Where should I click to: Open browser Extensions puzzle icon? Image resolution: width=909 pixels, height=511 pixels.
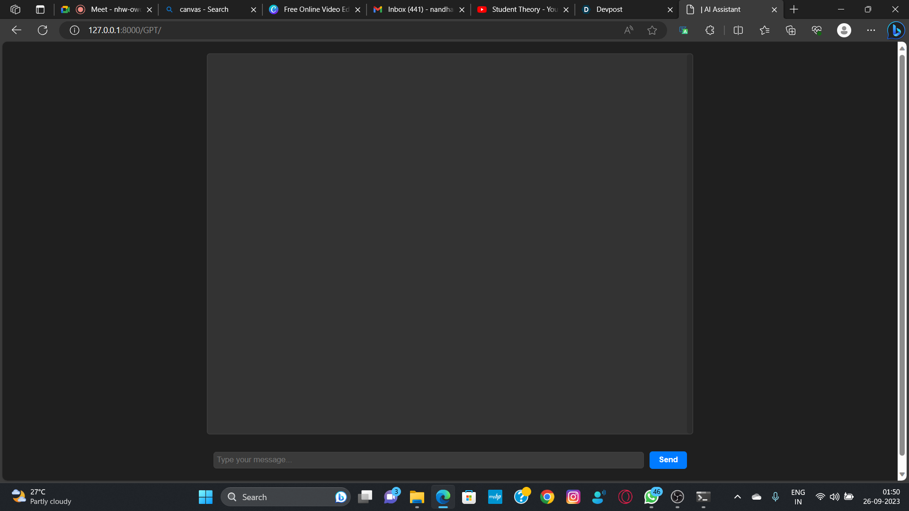(x=710, y=30)
